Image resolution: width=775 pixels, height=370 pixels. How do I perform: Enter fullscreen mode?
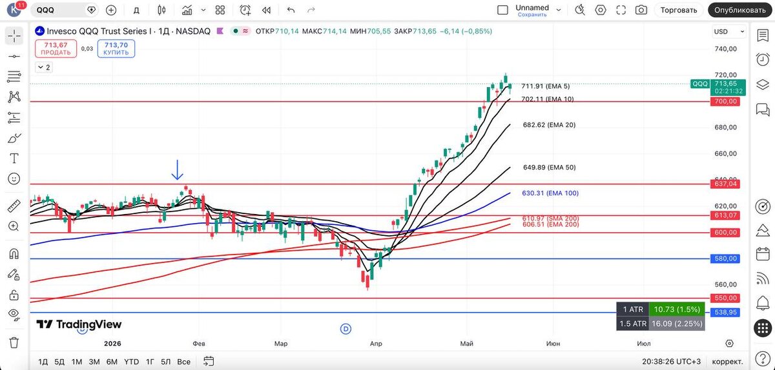pos(621,10)
